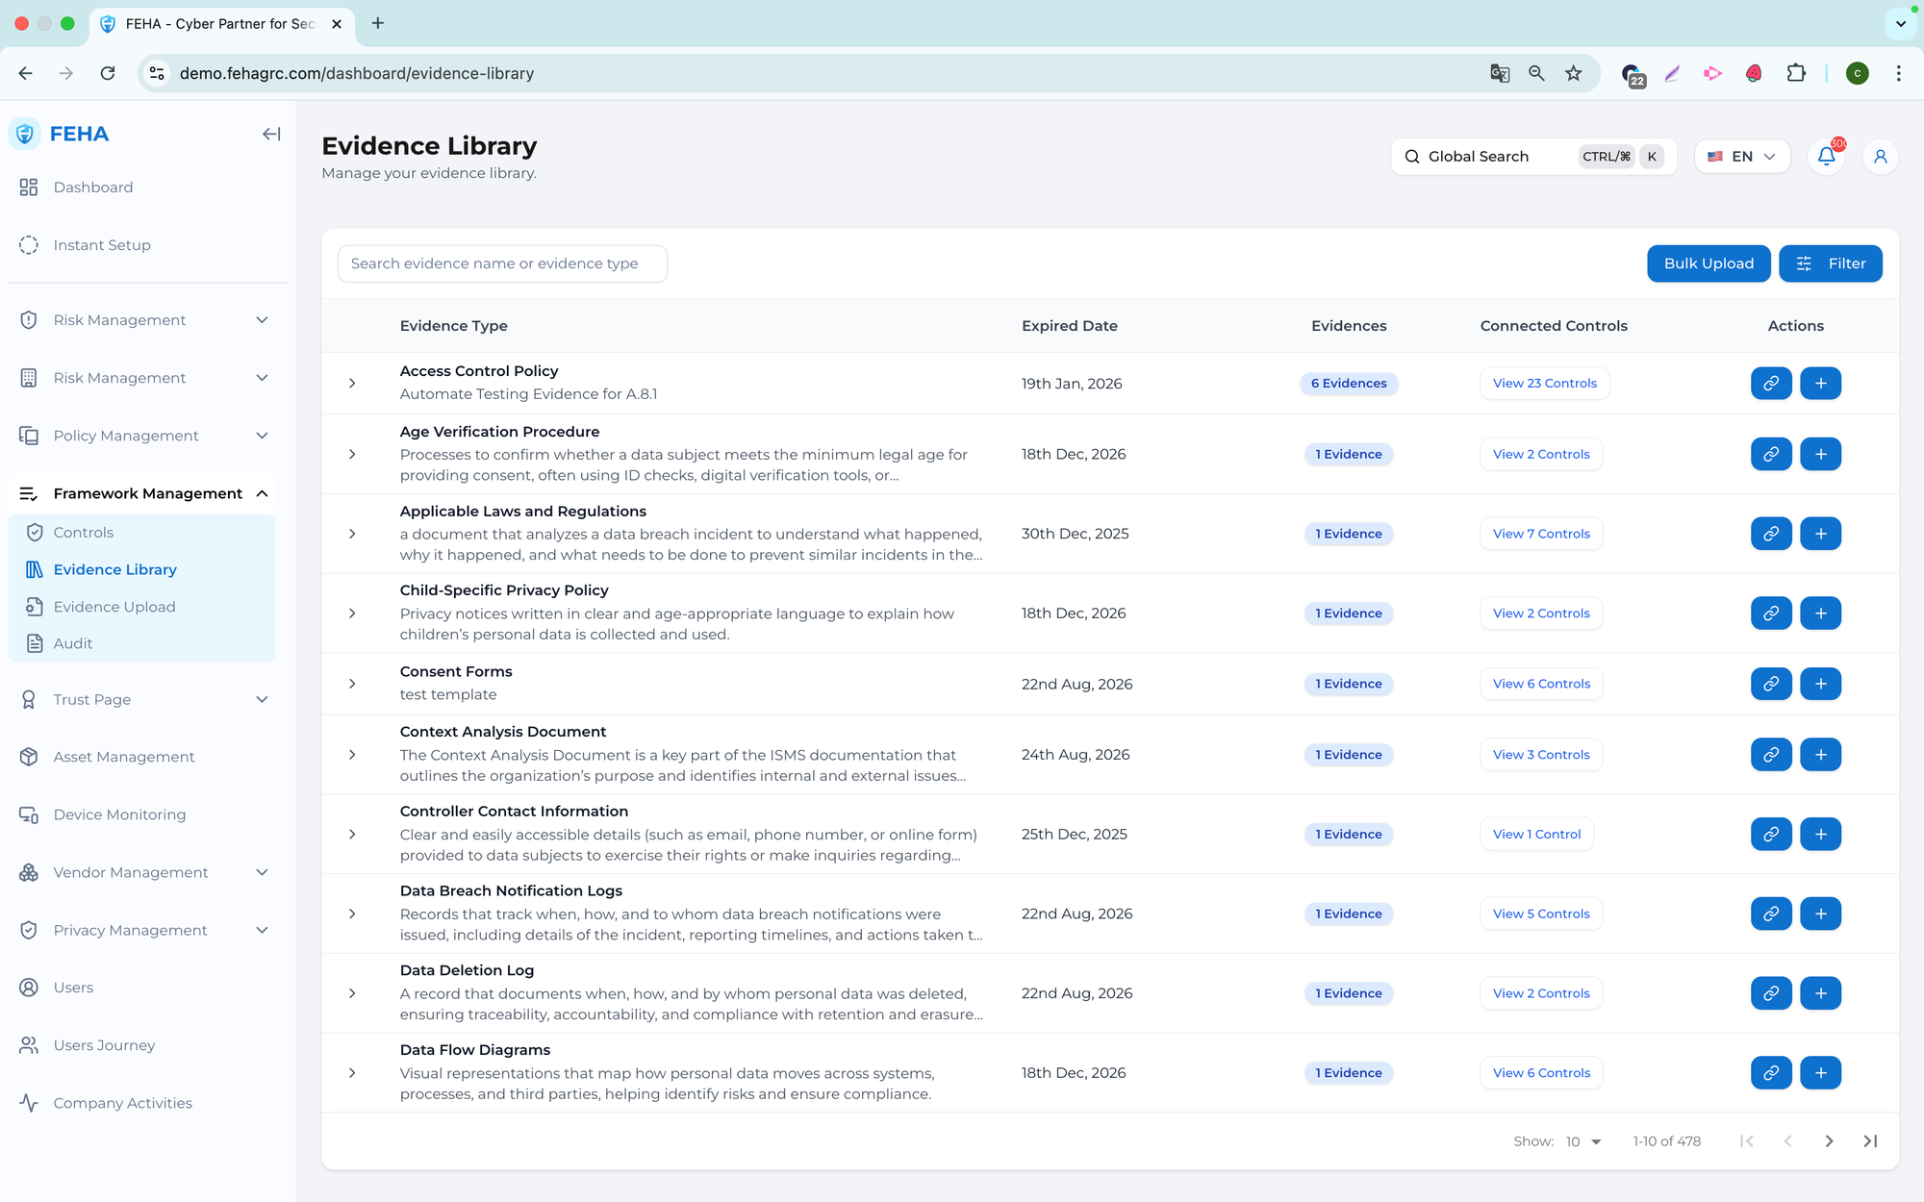
Task: Go to the next page of results
Action: coord(1829,1140)
